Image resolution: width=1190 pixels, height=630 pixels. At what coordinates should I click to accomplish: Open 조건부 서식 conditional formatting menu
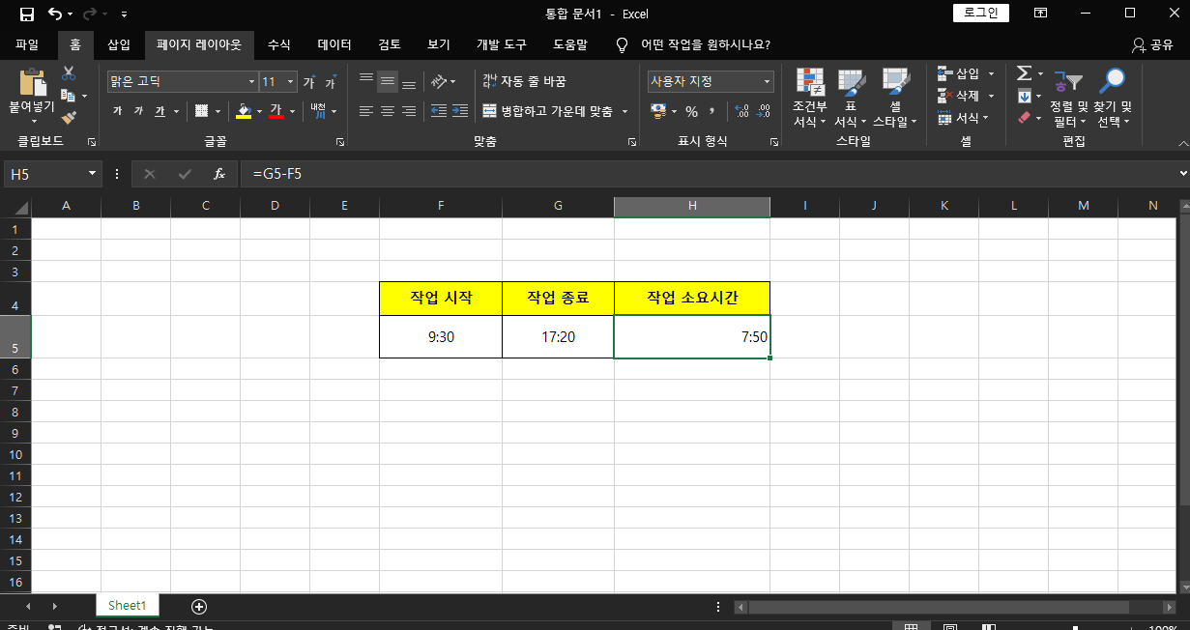(809, 98)
